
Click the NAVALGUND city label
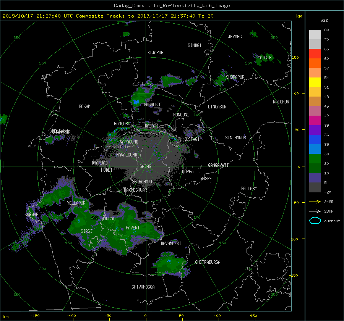click(x=127, y=155)
